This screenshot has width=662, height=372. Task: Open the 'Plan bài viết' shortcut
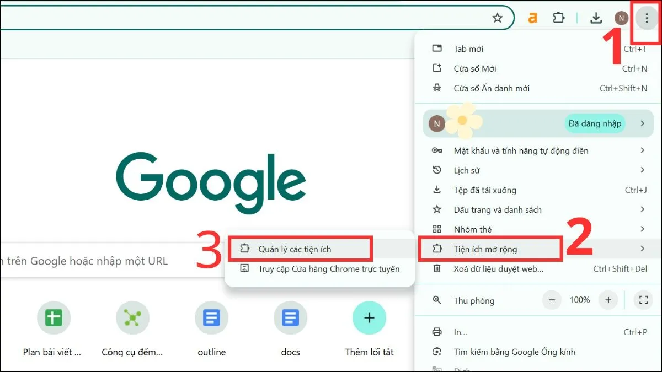coord(54,318)
